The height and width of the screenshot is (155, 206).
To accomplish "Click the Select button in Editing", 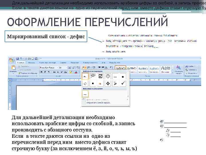I will point(191,73).
